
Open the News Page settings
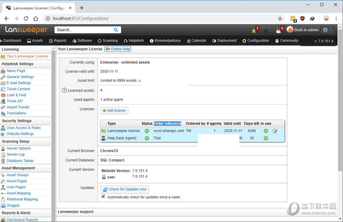coord(16,71)
